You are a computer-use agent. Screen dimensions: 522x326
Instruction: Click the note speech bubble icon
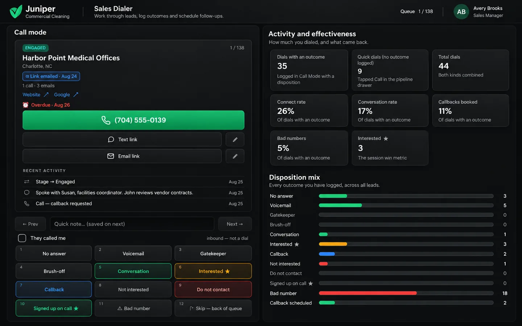tap(26, 193)
